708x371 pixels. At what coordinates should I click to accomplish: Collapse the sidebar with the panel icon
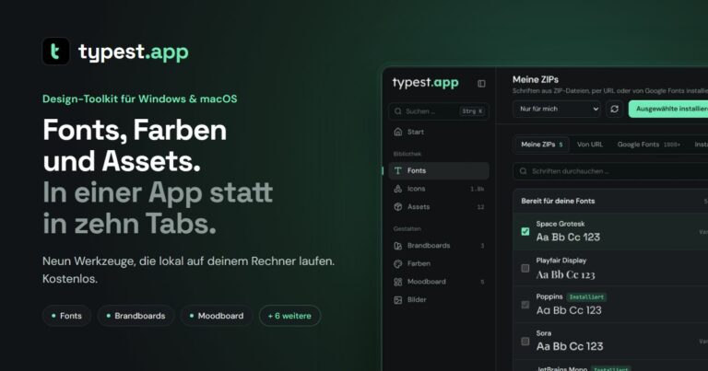[481, 84]
